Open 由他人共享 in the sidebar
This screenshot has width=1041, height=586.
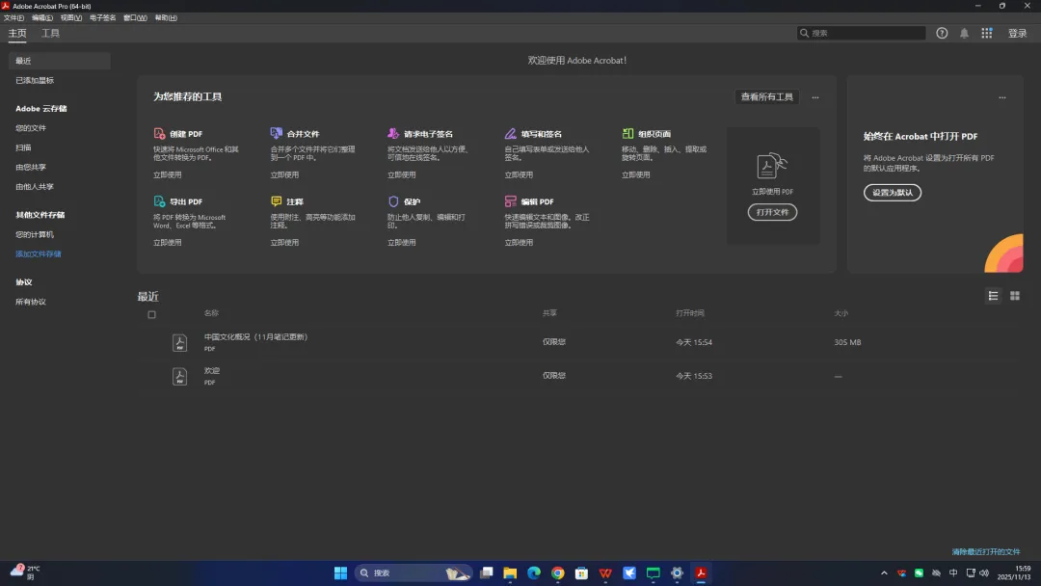(x=35, y=186)
